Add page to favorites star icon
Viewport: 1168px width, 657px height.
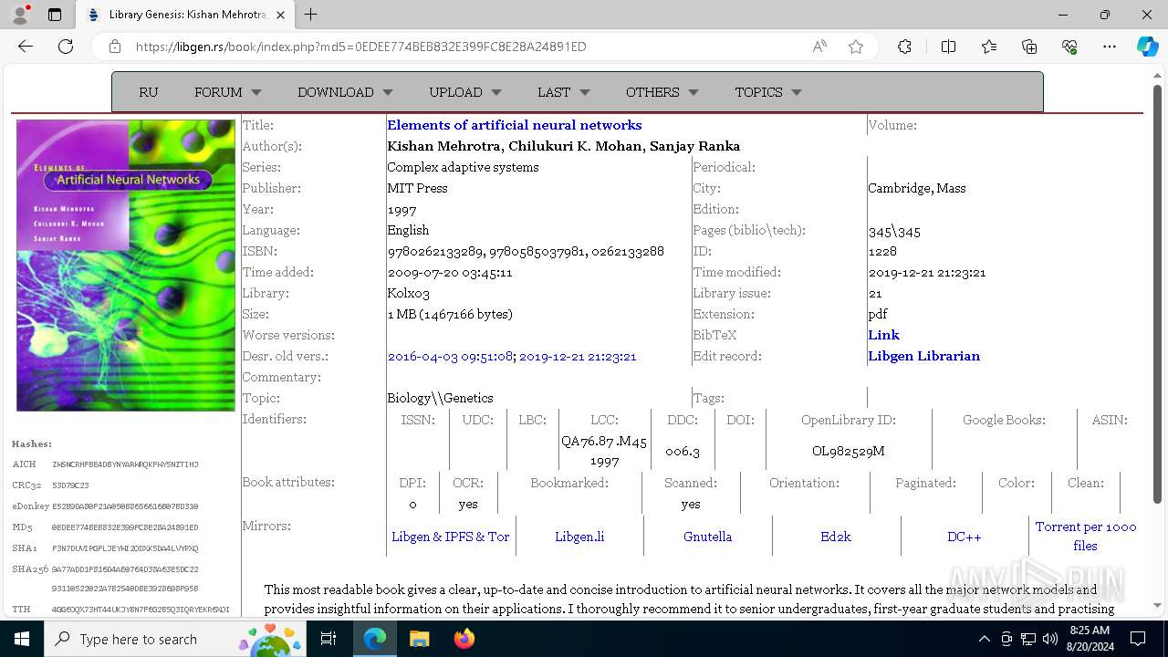(855, 47)
